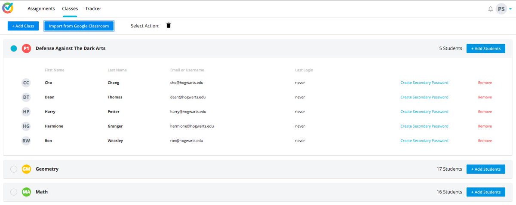Viewport: 516px width, 205px height.
Task: Click email dean@hogwarts.edu
Action: [187, 97]
